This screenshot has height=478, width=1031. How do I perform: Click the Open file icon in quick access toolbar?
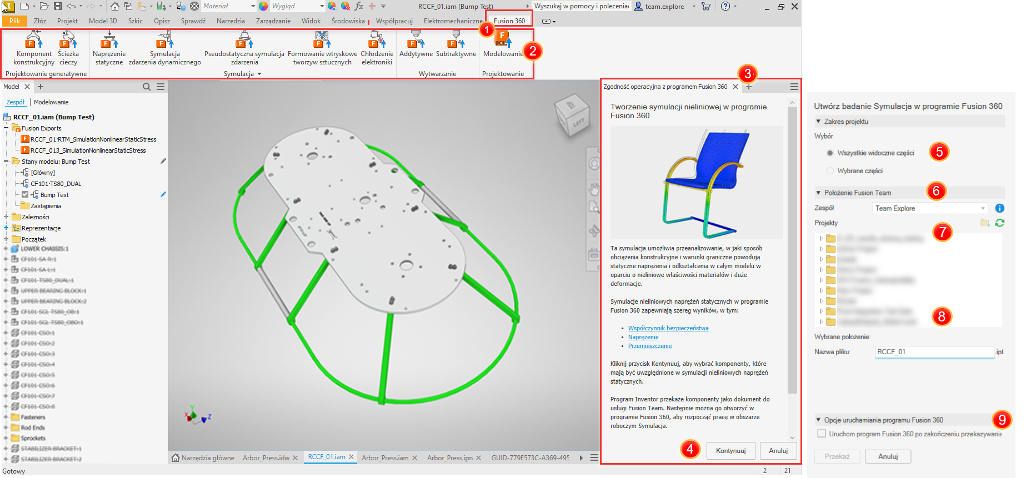44,6
